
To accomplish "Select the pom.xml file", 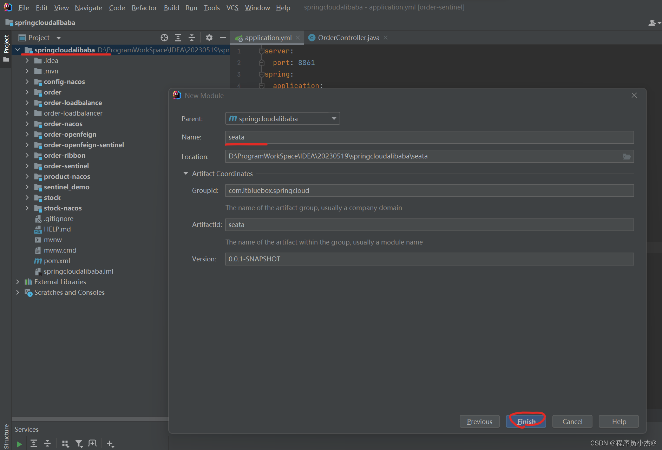I will [57, 261].
